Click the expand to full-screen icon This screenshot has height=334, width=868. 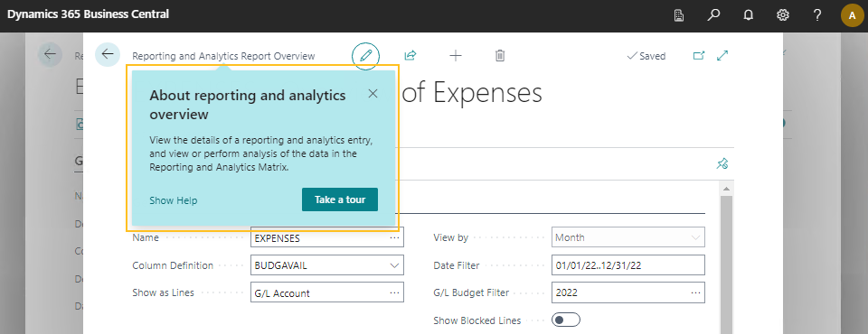pyautogui.click(x=722, y=55)
